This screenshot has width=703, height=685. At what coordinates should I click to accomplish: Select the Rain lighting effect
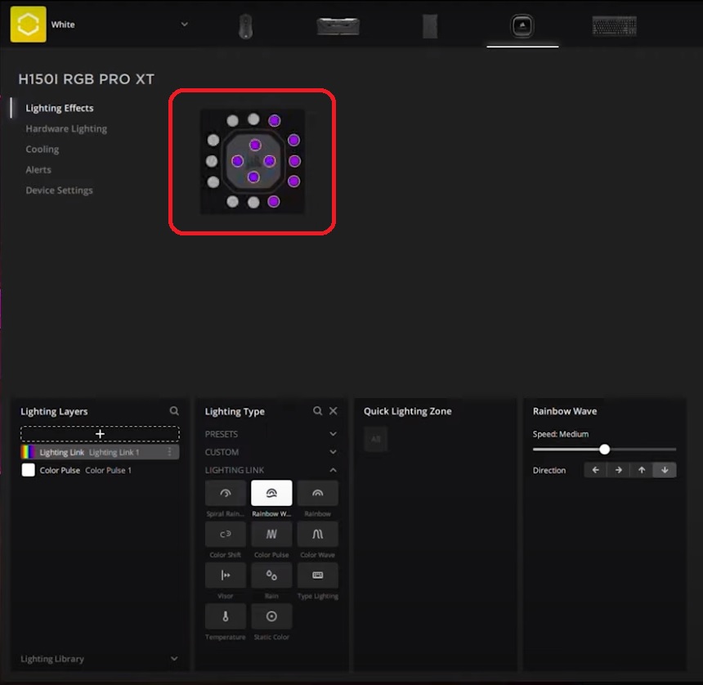pos(271,575)
